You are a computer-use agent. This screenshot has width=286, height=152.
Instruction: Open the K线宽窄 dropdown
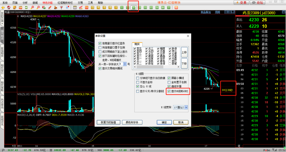(x=186, y=107)
